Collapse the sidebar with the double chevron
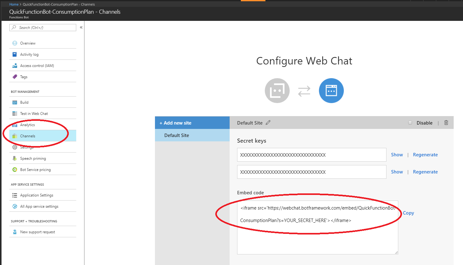 pyautogui.click(x=81, y=27)
